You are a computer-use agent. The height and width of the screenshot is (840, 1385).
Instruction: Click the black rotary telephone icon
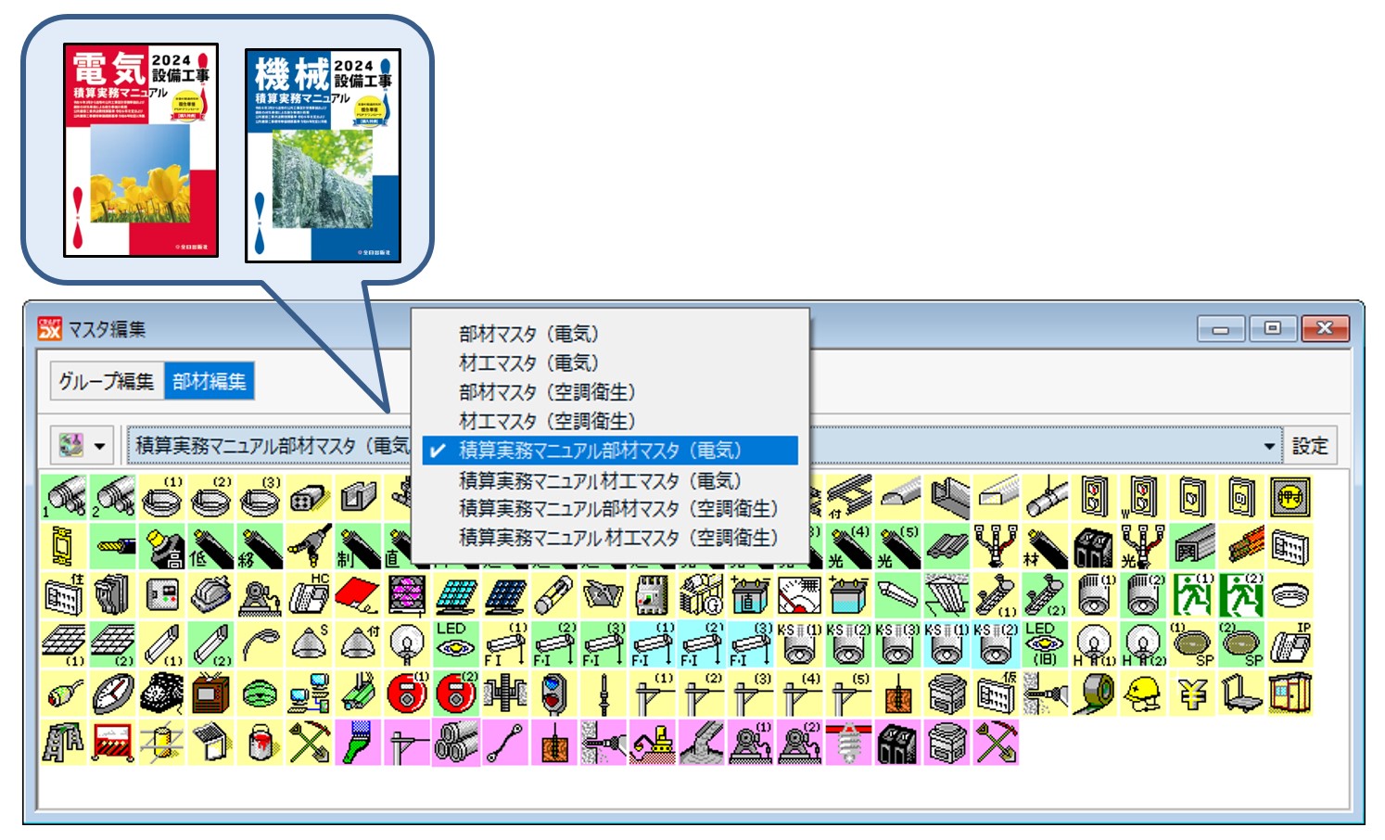coord(161,693)
